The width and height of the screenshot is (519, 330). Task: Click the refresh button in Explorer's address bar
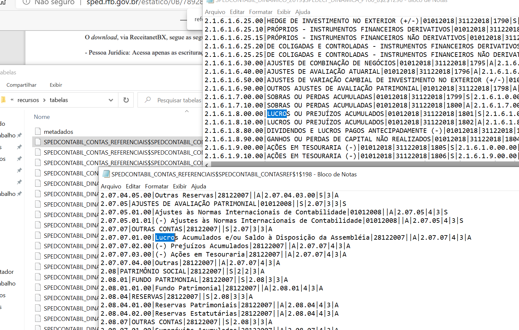pos(126,100)
